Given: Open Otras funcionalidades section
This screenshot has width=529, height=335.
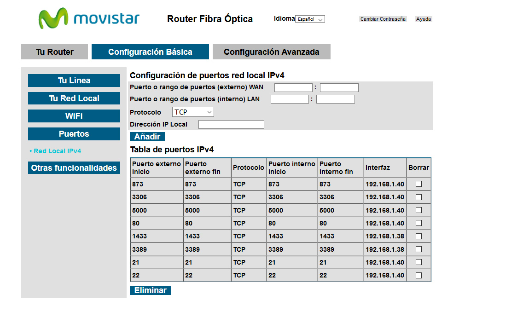Looking at the screenshot, I should point(74,168).
